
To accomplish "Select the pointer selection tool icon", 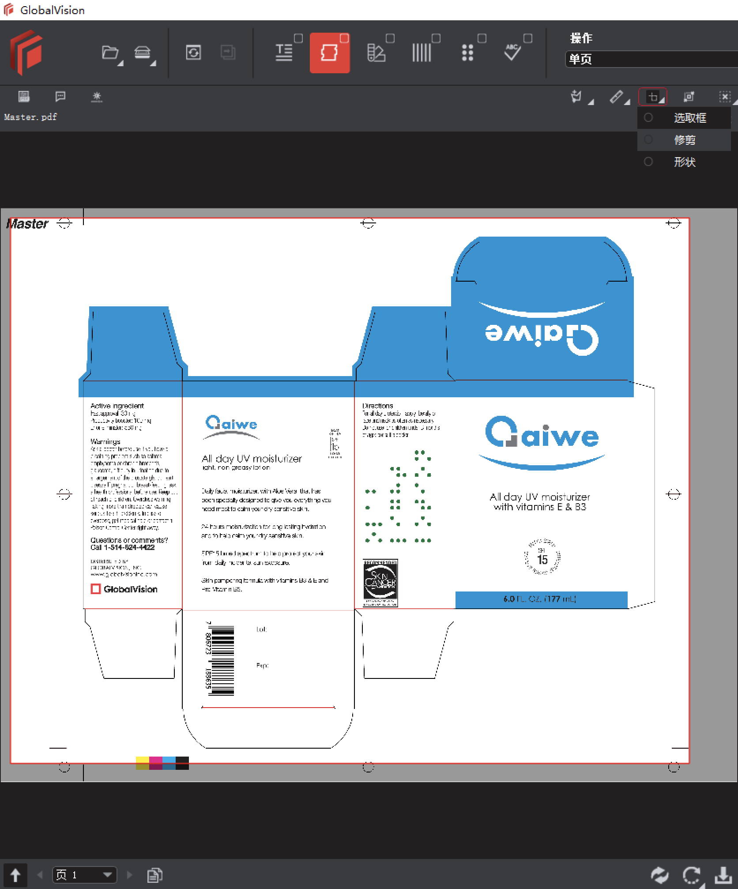I will tap(576, 96).
